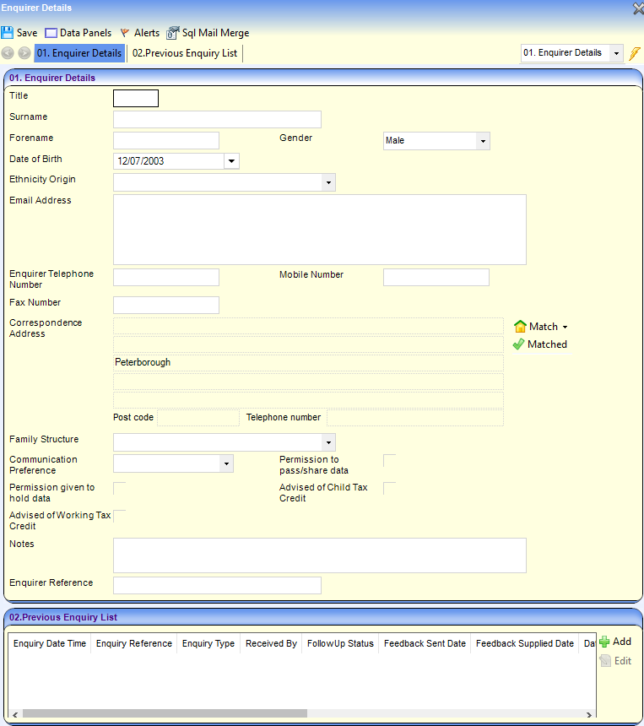The width and height of the screenshot is (644, 726).
Task: Open the Ethnicity Origin dropdown
Action: 327,182
